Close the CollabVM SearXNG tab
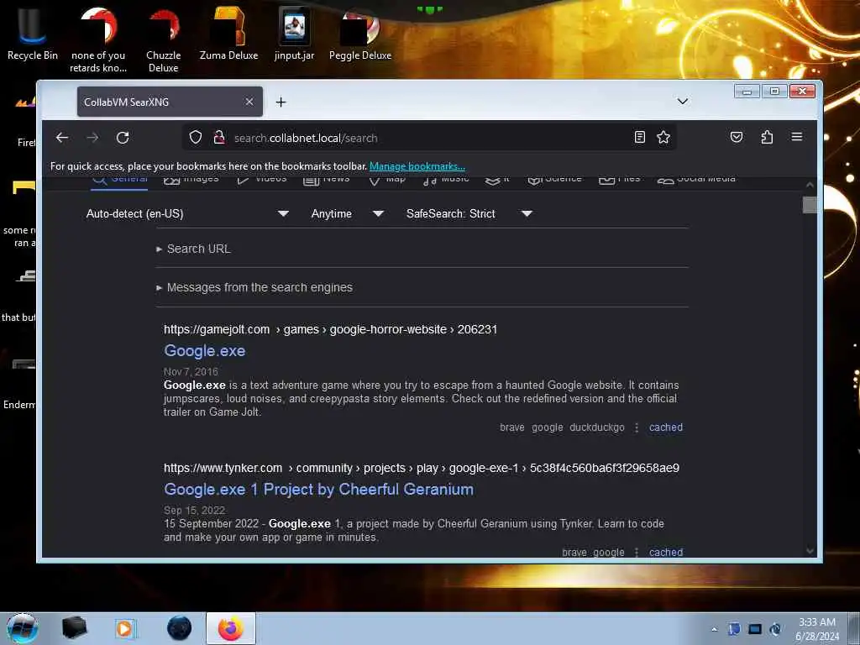This screenshot has width=860, height=645. pos(249,102)
